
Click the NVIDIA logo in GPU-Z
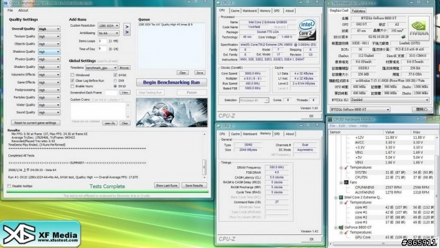pos(419,28)
